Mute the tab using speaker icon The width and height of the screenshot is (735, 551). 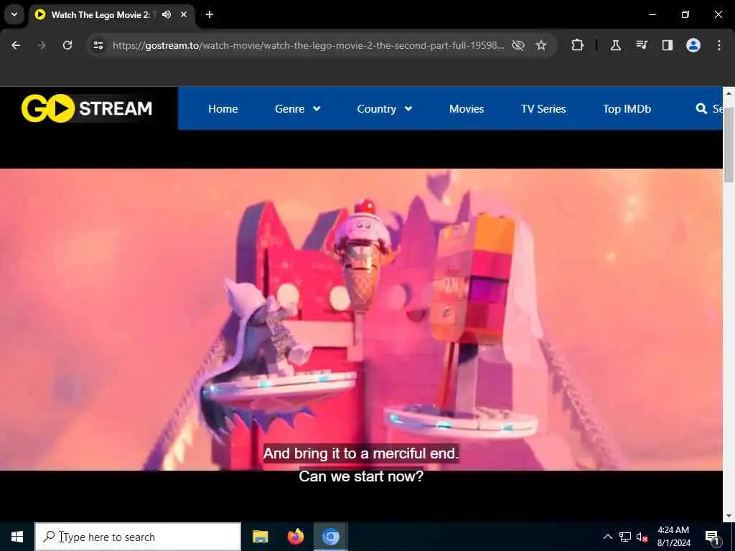167,14
